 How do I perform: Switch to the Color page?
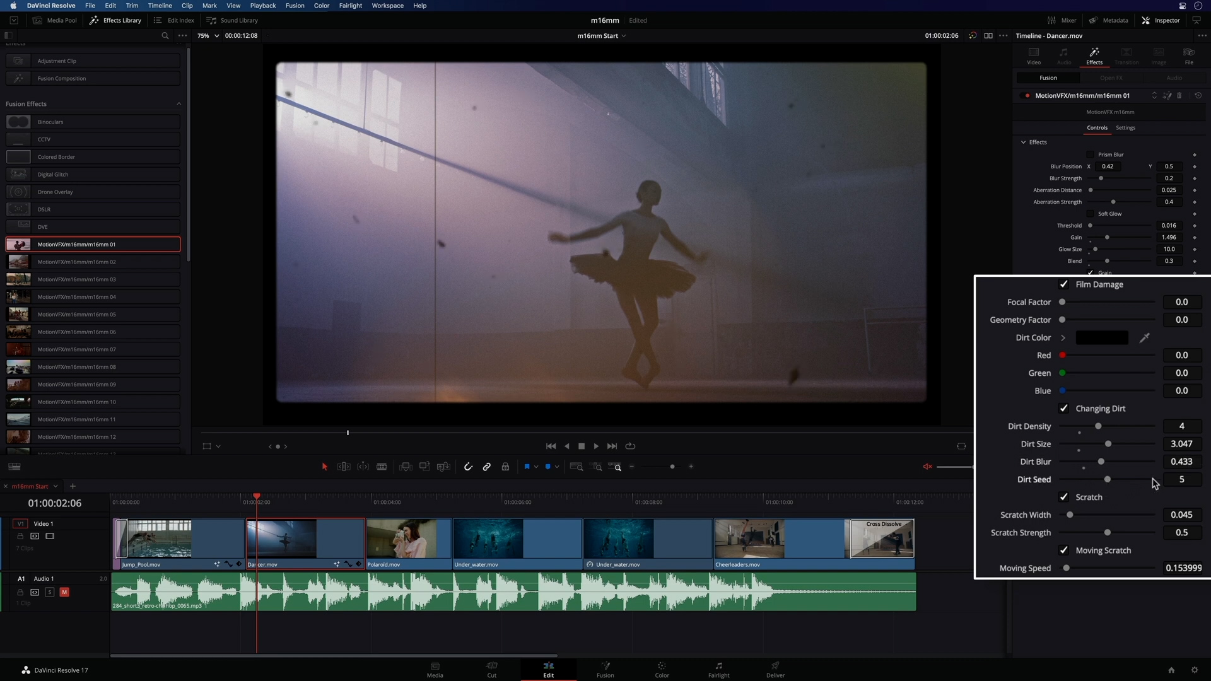(x=662, y=670)
